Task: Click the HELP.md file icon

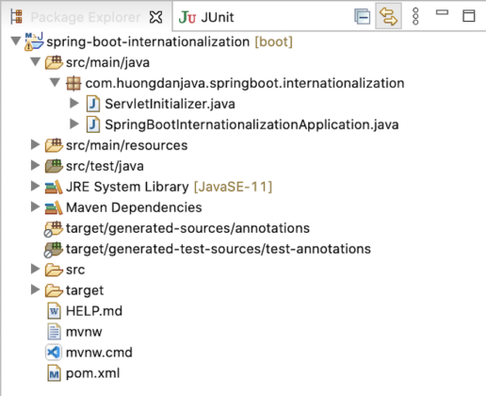Action: pyautogui.click(x=54, y=311)
